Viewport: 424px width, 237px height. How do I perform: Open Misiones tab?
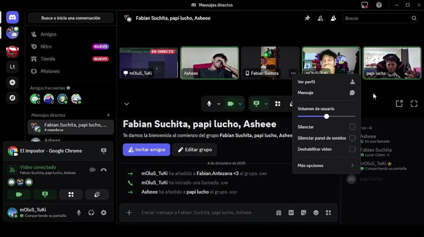pos(71,71)
